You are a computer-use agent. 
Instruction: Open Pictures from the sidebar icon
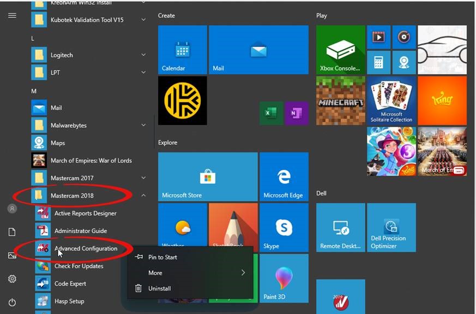[x=12, y=256]
